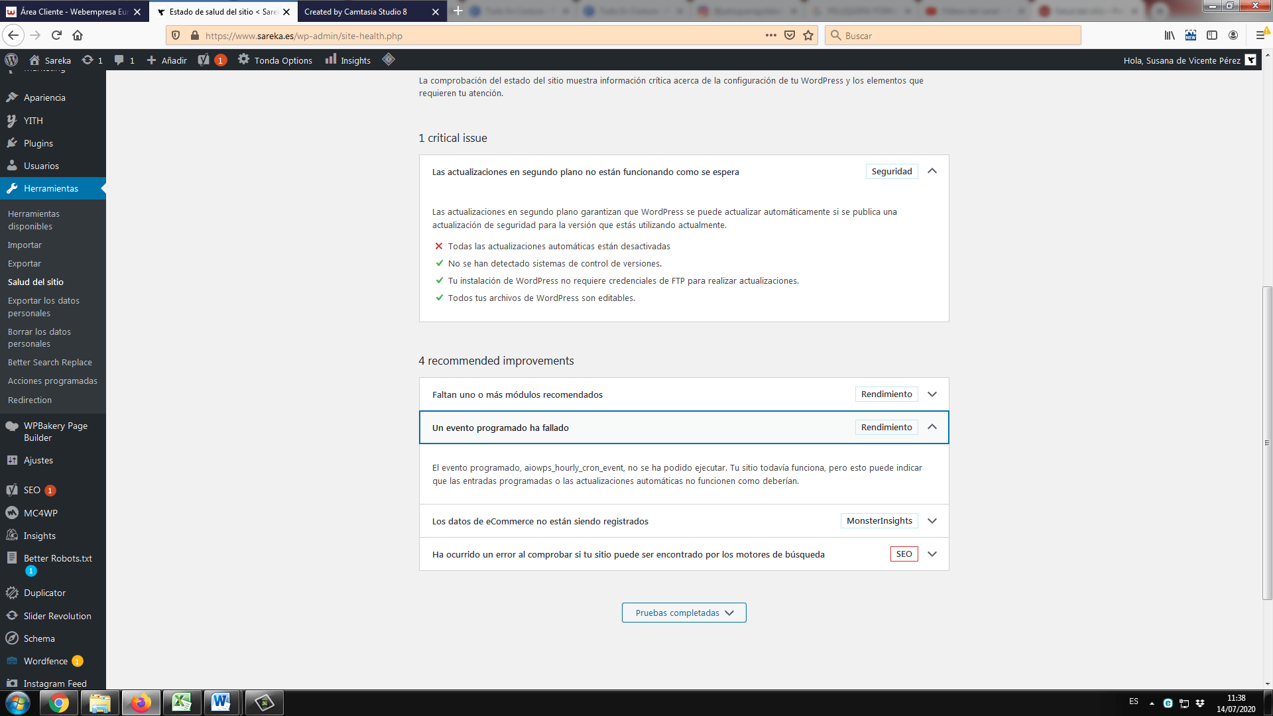Go to browser home page icon
Viewport: 1273px width, 716px height.
pos(78,35)
